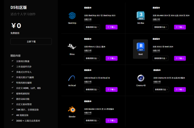Download the SketchUp plugin
The image size is (194, 128).
(111, 27)
